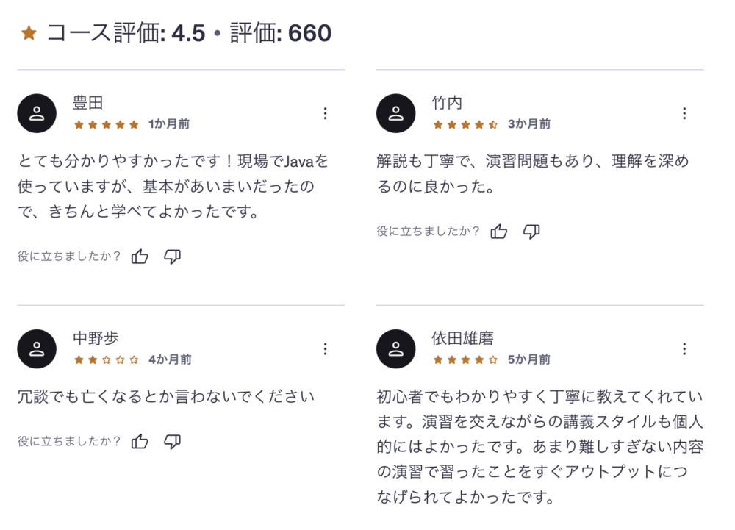Click reviewer name 依田雄磨

pyautogui.click(x=462, y=338)
